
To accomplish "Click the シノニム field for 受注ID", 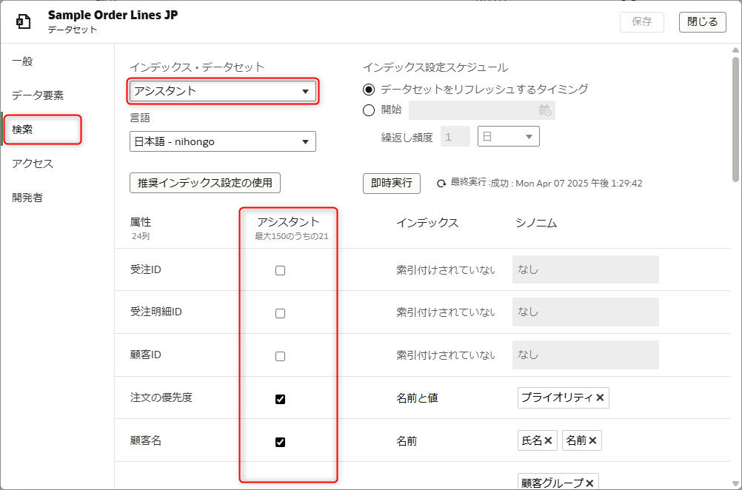I will [x=585, y=269].
